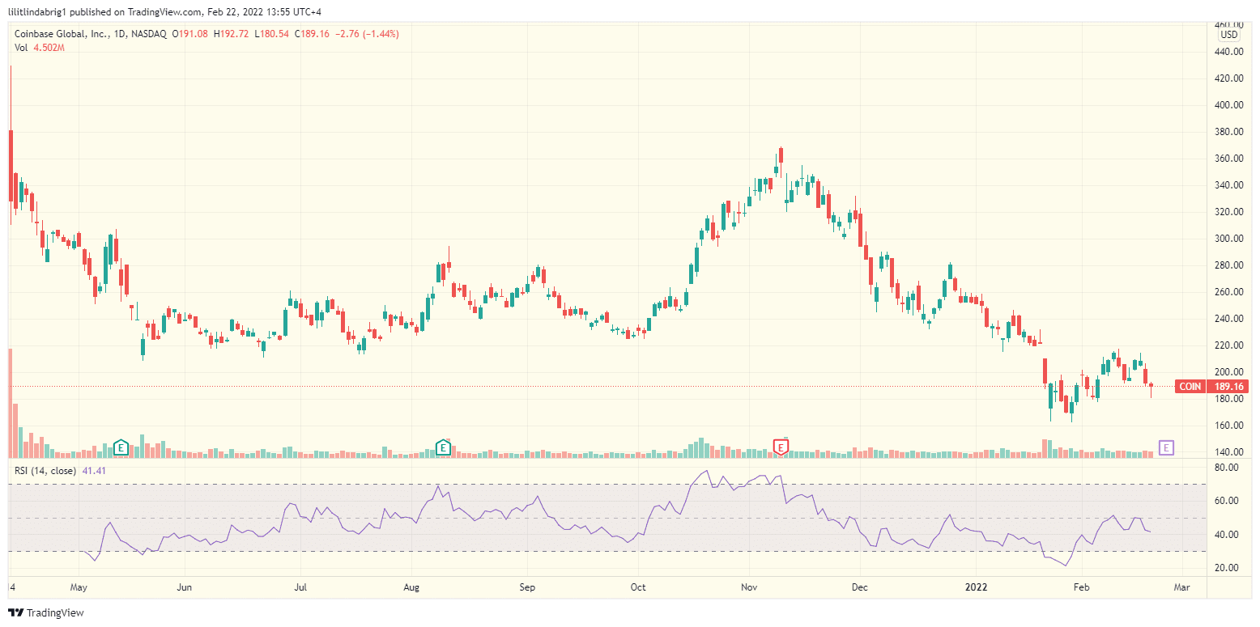This screenshot has height=627, width=1260.
Task: Click the purple upcoming earnings E icon near March
Action: (1167, 447)
